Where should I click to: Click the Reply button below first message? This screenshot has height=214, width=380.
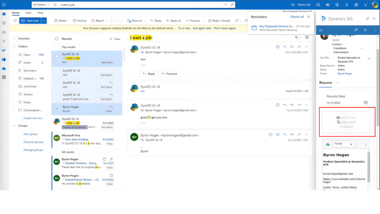coord(148,74)
